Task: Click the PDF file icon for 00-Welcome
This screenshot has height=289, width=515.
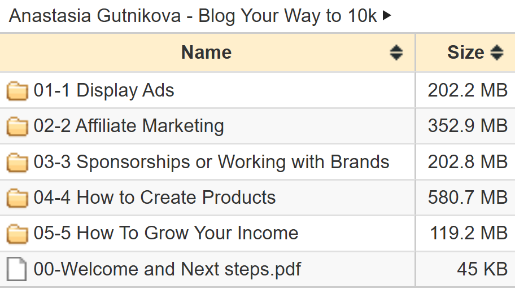Action: 16,269
